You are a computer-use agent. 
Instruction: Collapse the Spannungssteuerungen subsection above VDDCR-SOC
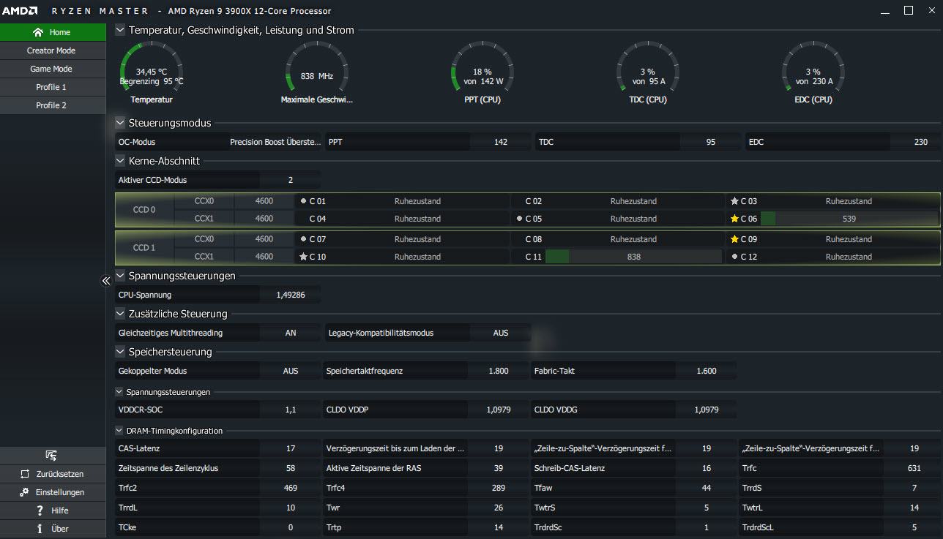click(x=120, y=392)
